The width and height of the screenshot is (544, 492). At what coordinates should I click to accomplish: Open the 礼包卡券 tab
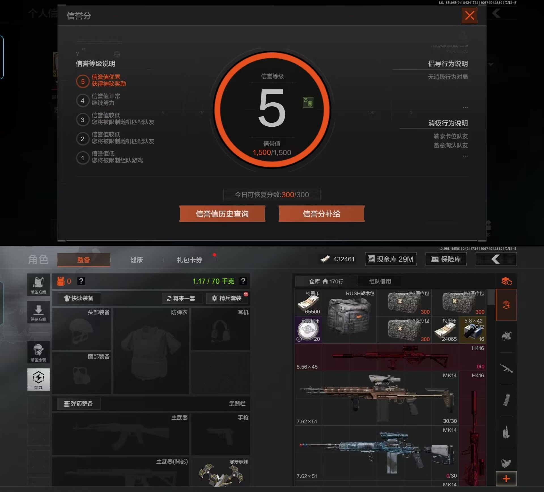coord(190,260)
